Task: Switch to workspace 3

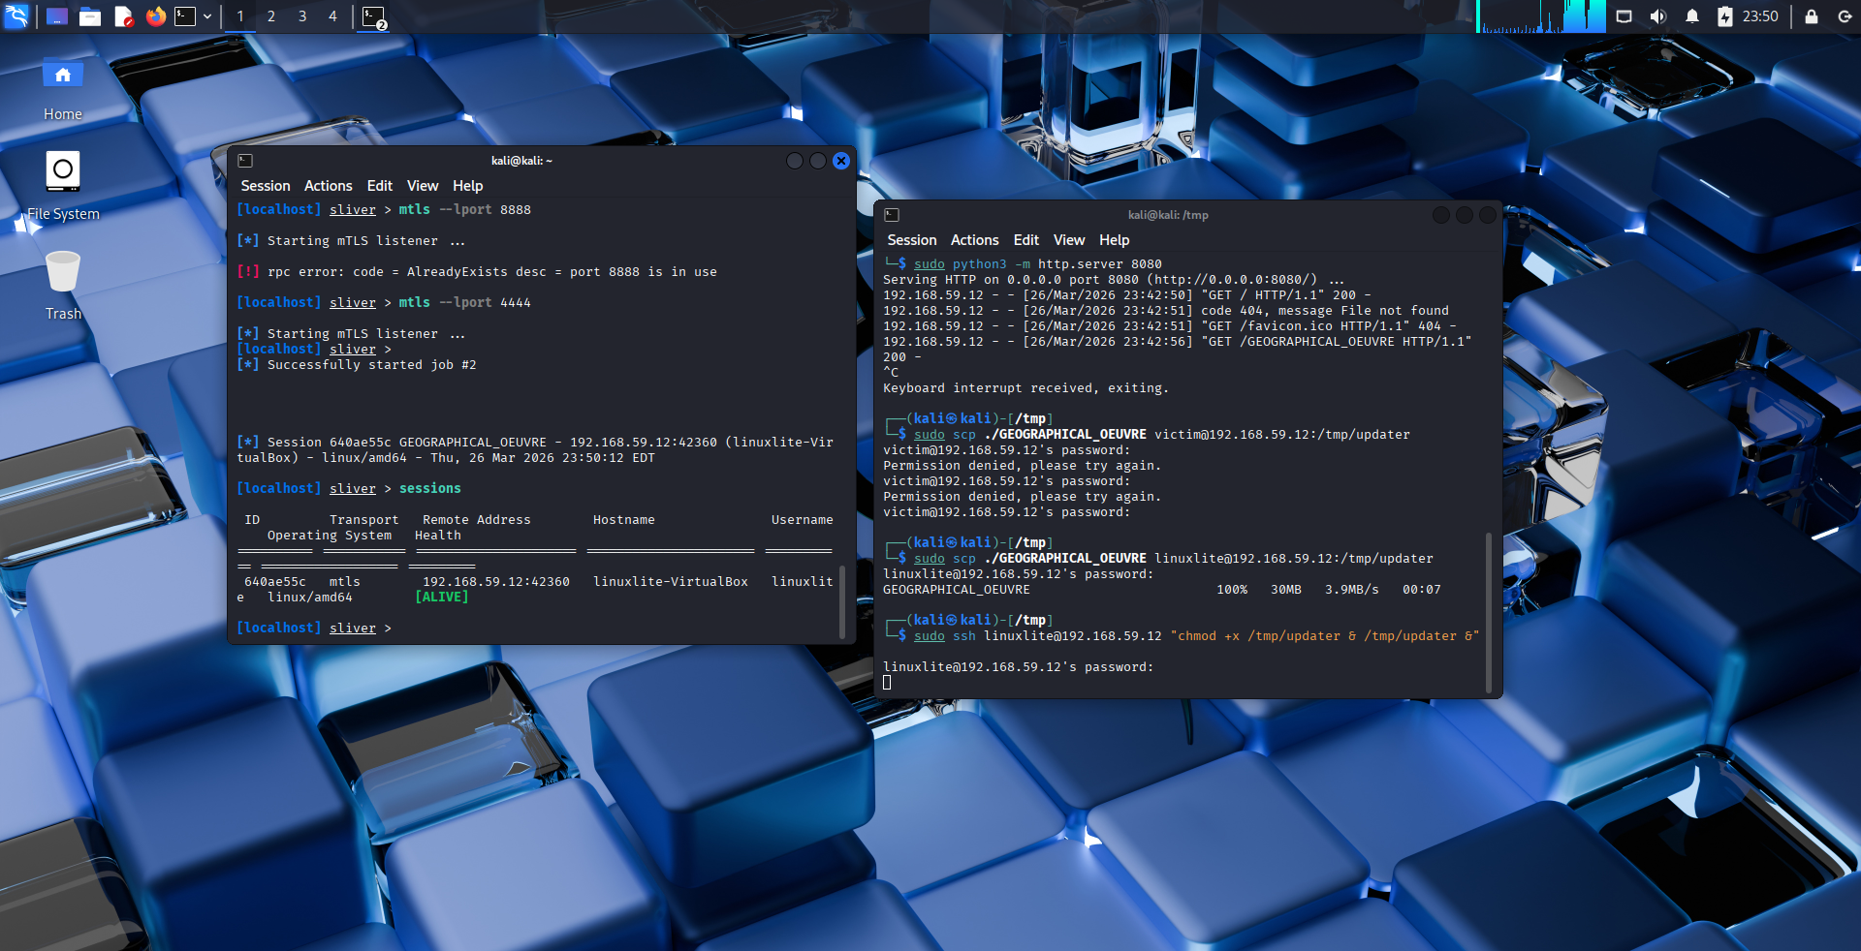Action: (x=302, y=16)
